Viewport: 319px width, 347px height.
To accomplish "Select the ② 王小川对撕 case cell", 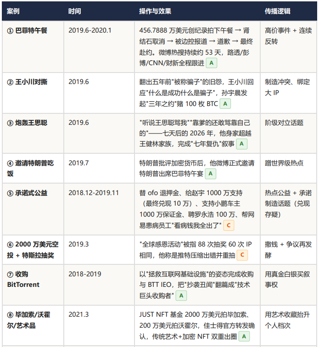I will pyautogui.click(x=33, y=93).
